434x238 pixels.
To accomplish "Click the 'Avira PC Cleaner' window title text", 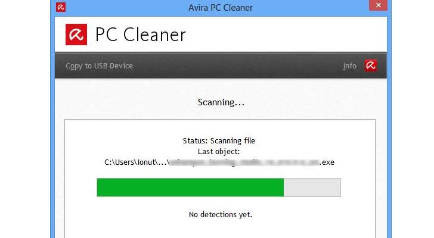I will 220,8.
